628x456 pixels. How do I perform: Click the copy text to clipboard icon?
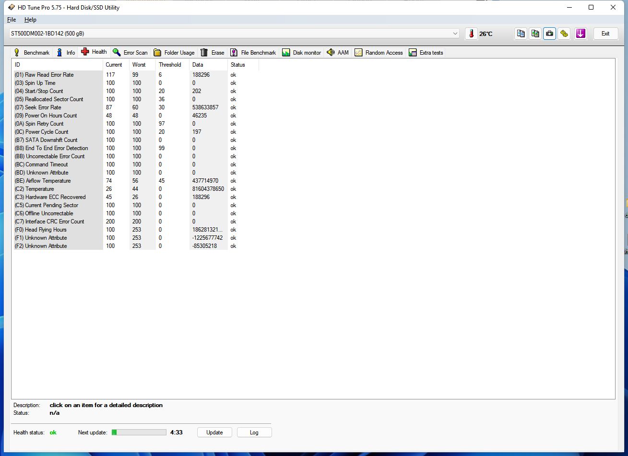(521, 34)
